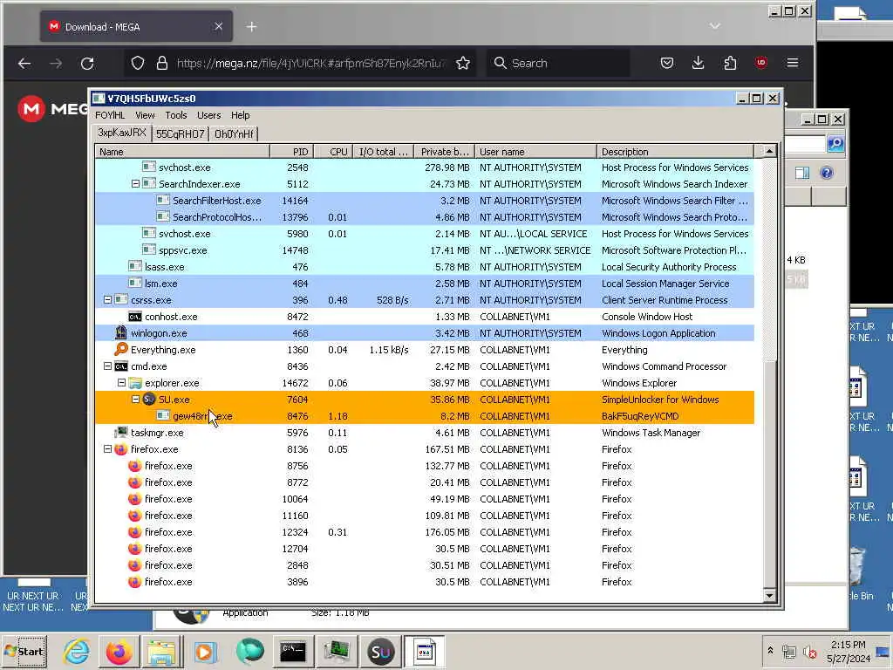Click the BakF5uqReyVCMD description text
The image size is (893, 670).
tap(639, 416)
